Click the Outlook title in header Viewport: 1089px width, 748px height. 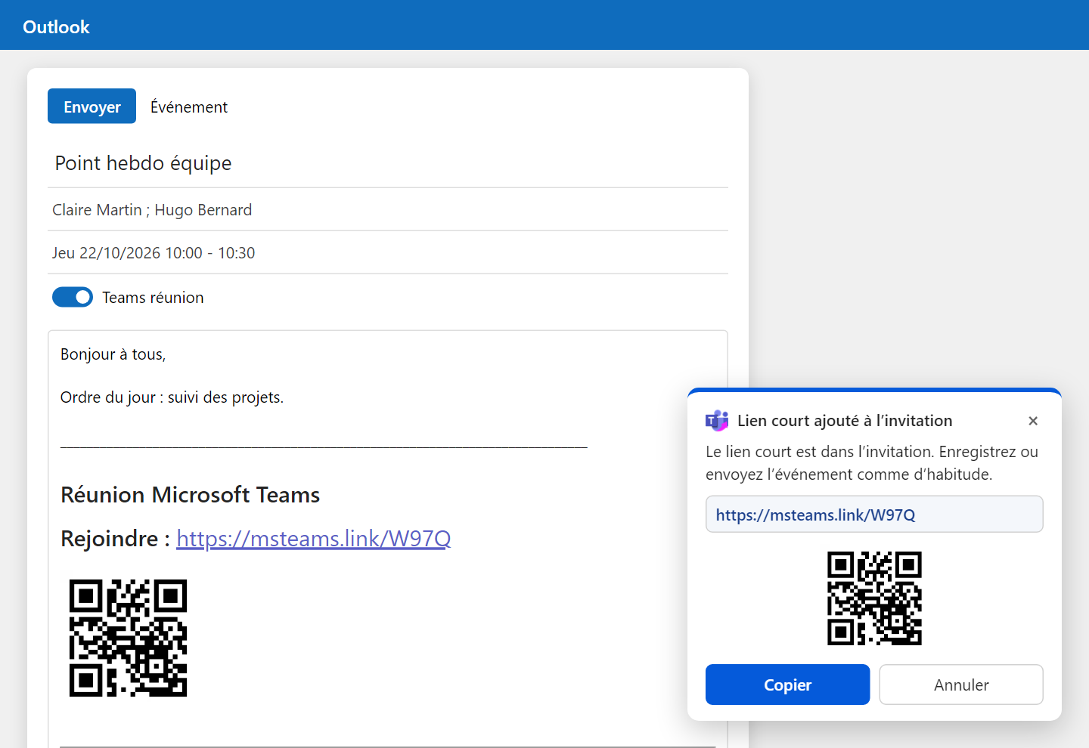point(56,26)
